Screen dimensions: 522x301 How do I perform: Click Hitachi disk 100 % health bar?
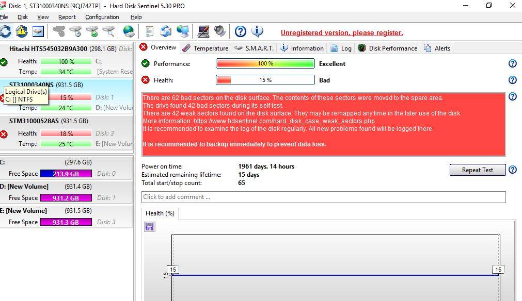point(66,61)
